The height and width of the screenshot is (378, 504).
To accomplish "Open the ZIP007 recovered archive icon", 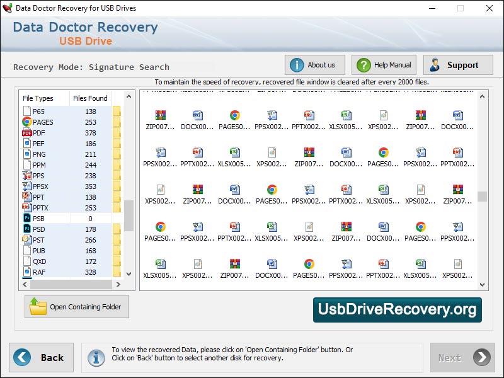I will [x=159, y=116].
